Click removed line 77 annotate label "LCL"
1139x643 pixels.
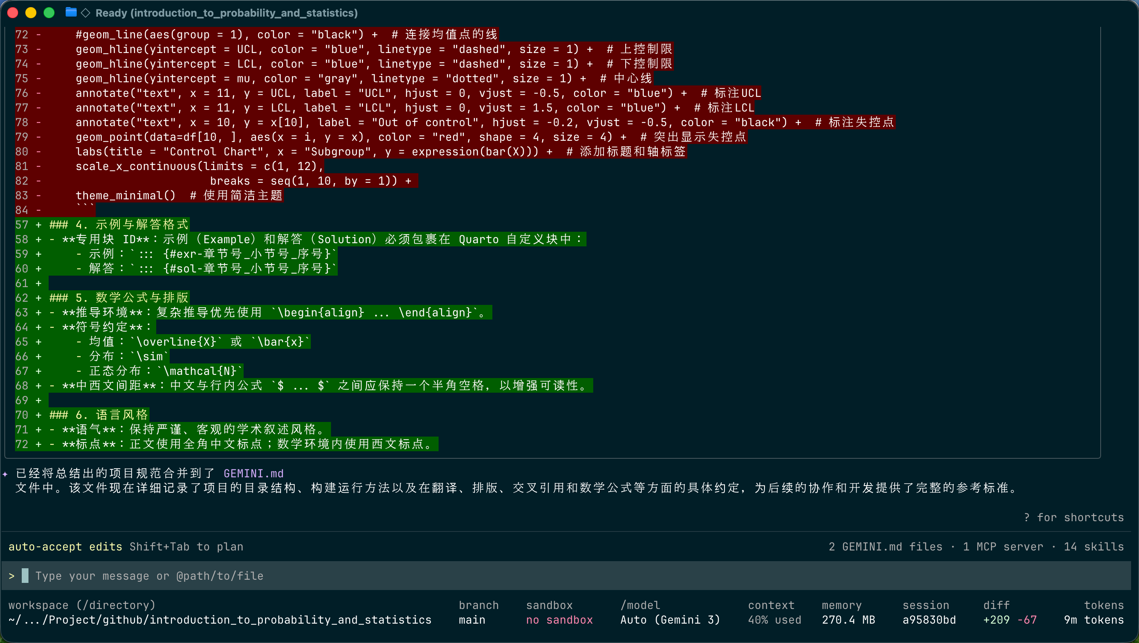(385, 108)
